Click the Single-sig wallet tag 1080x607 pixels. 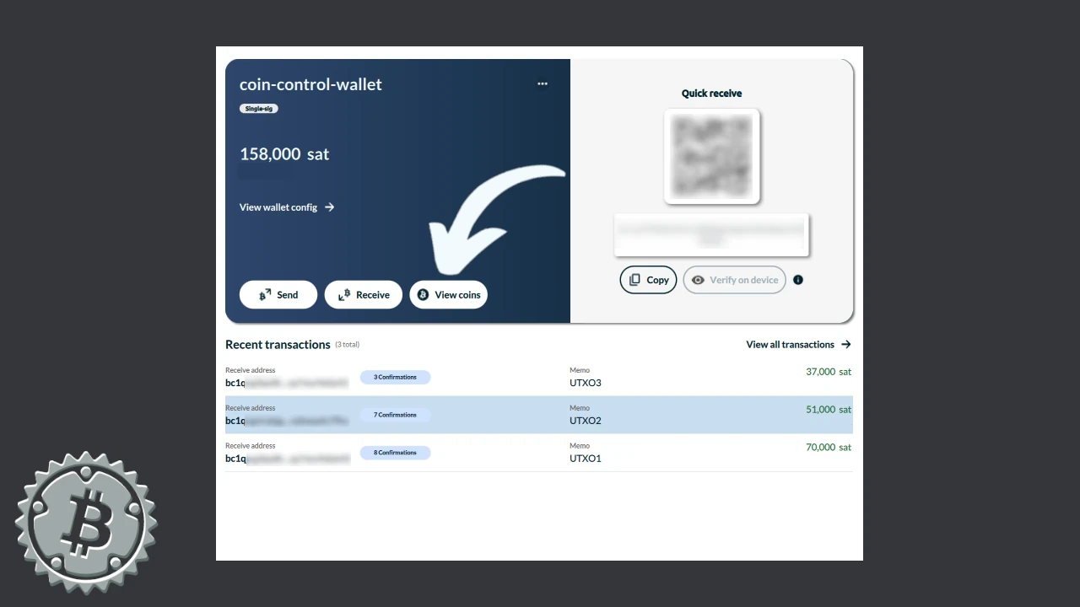[258, 109]
